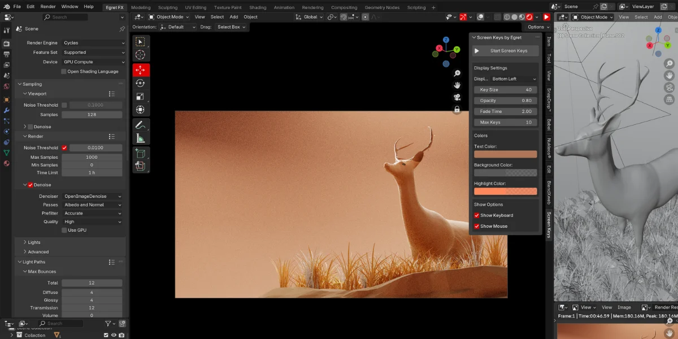The height and width of the screenshot is (339, 678).
Task: Click Options in the viewport header
Action: 536,27
